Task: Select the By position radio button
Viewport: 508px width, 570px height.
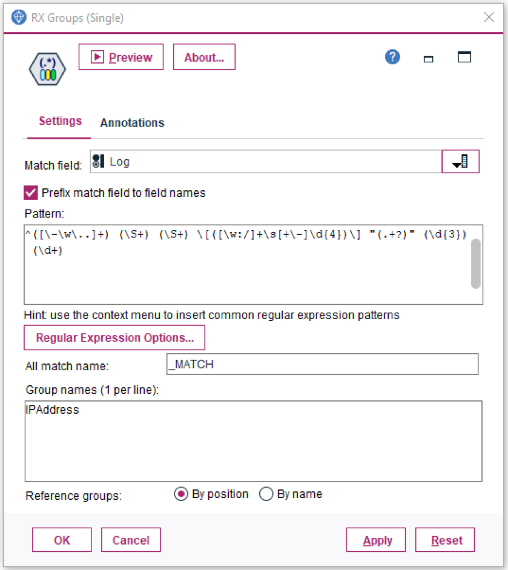Action: click(181, 494)
